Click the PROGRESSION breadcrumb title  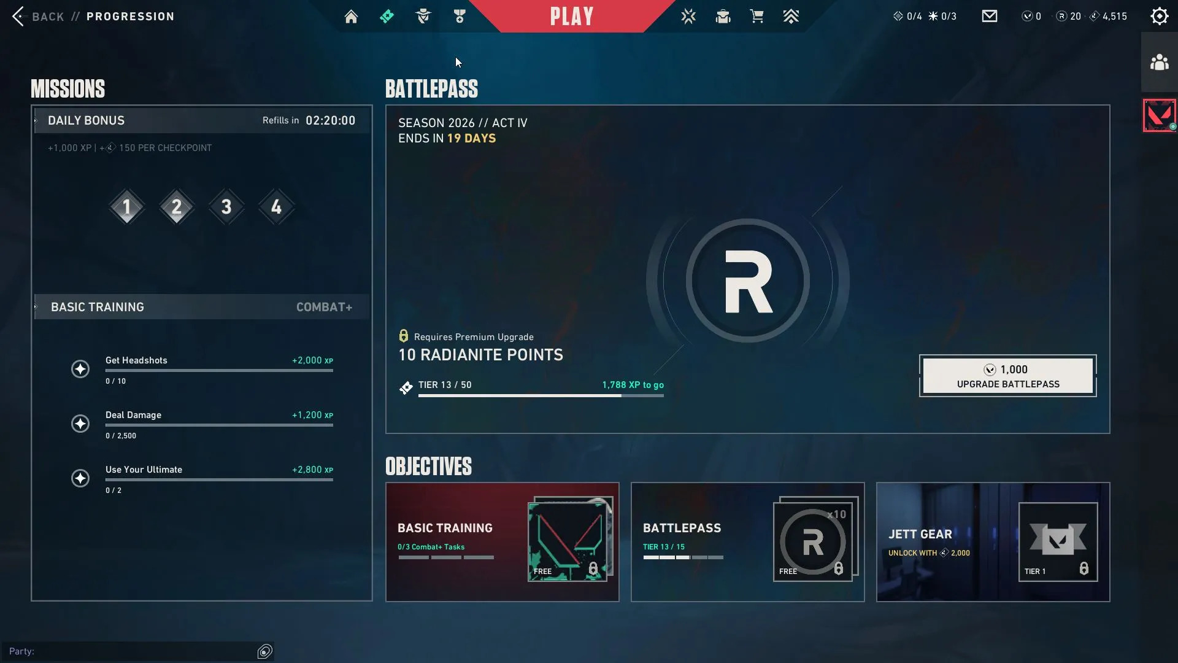tap(131, 17)
